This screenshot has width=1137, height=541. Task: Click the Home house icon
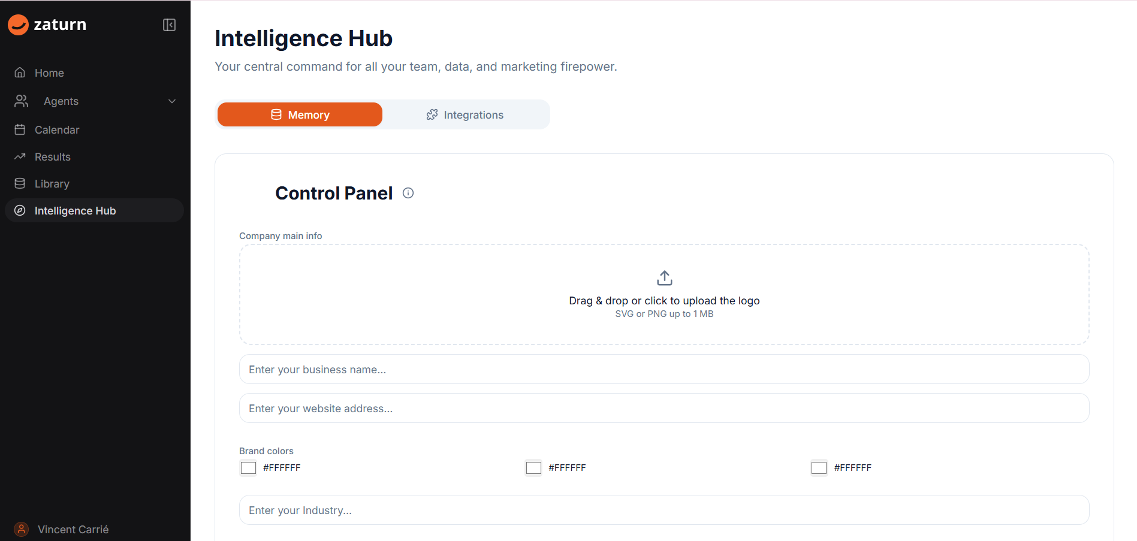tap(20, 72)
